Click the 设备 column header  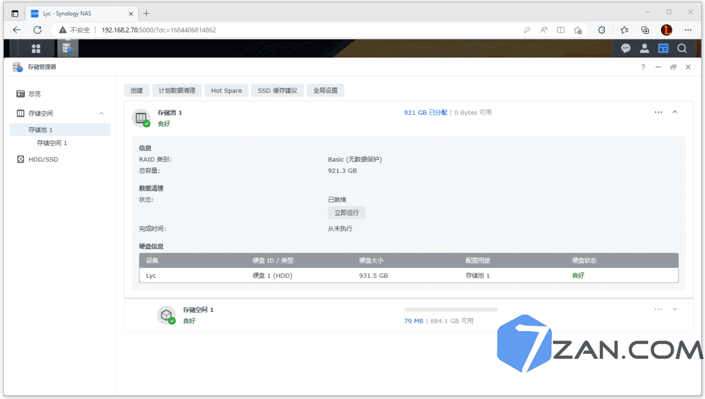[152, 260]
